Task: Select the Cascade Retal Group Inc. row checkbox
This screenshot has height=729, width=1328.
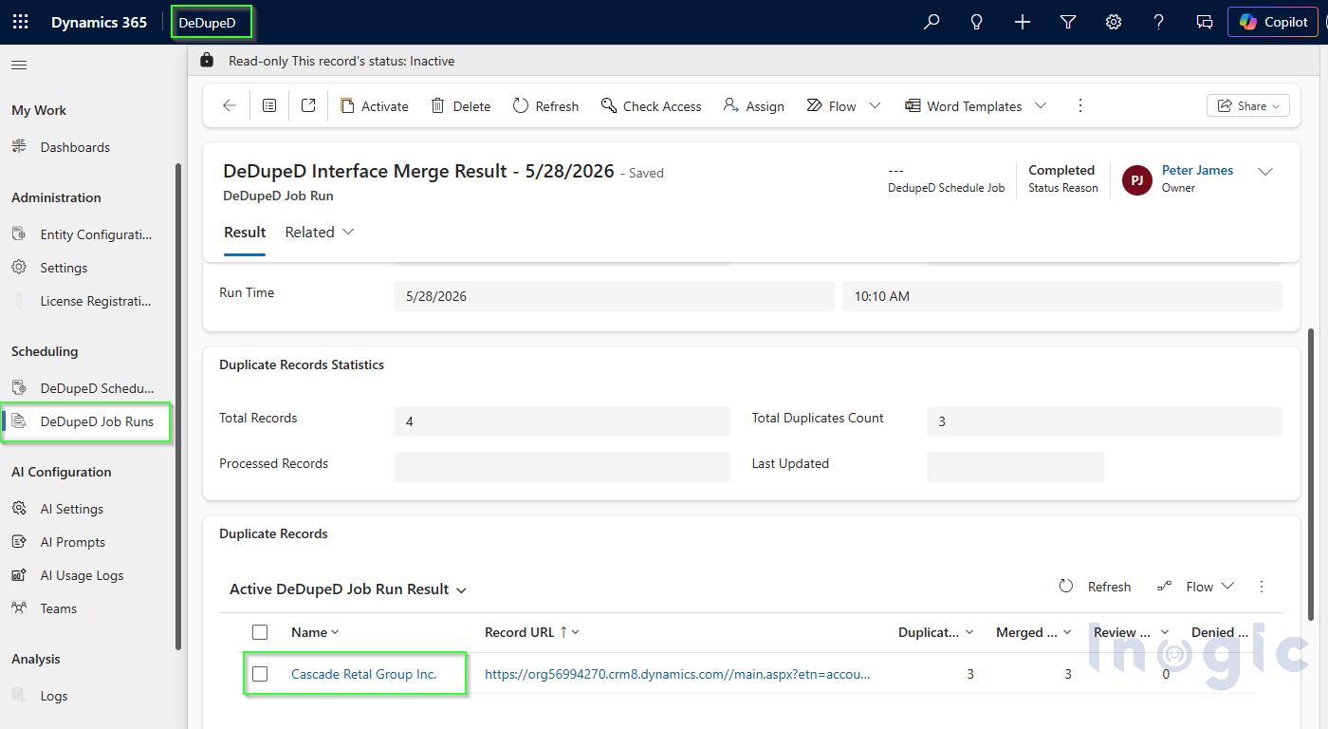Action: point(260,674)
